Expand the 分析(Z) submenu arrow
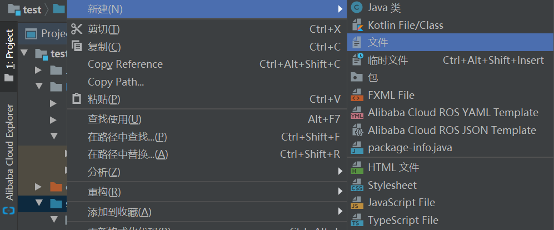 click(340, 172)
